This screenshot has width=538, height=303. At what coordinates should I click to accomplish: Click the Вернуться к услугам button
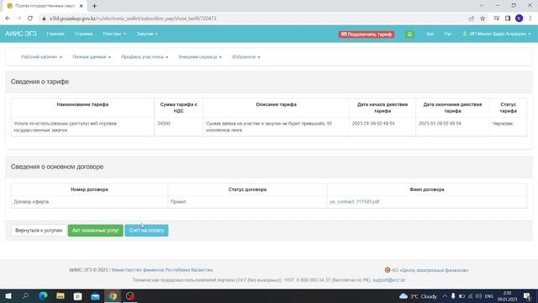pyautogui.click(x=39, y=231)
